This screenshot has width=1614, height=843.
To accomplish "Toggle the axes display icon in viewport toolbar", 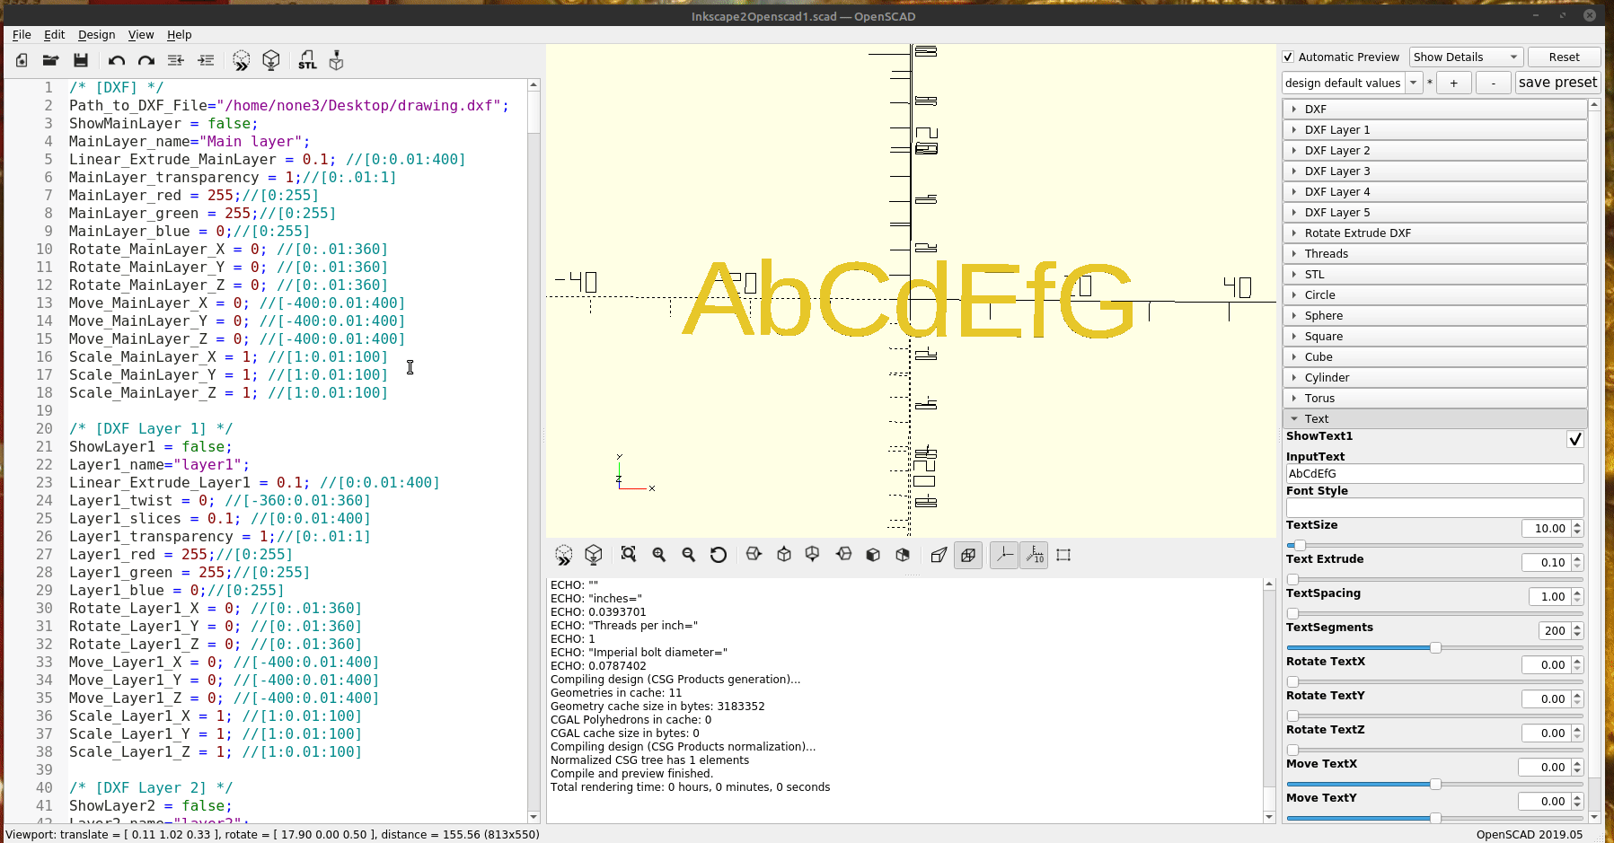I will point(1004,555).
